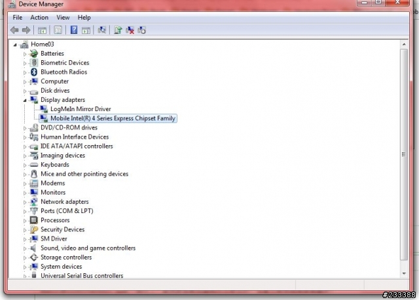Click the Back arrow toolbar icon

(x=14, y=30)
